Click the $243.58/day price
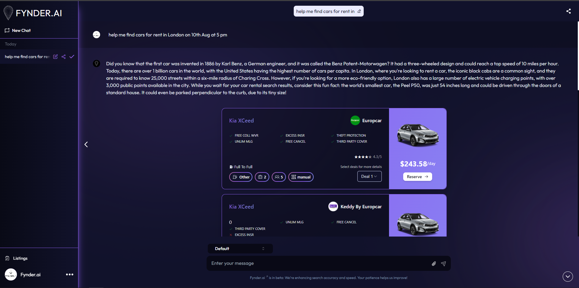 [x=418, y=164]
